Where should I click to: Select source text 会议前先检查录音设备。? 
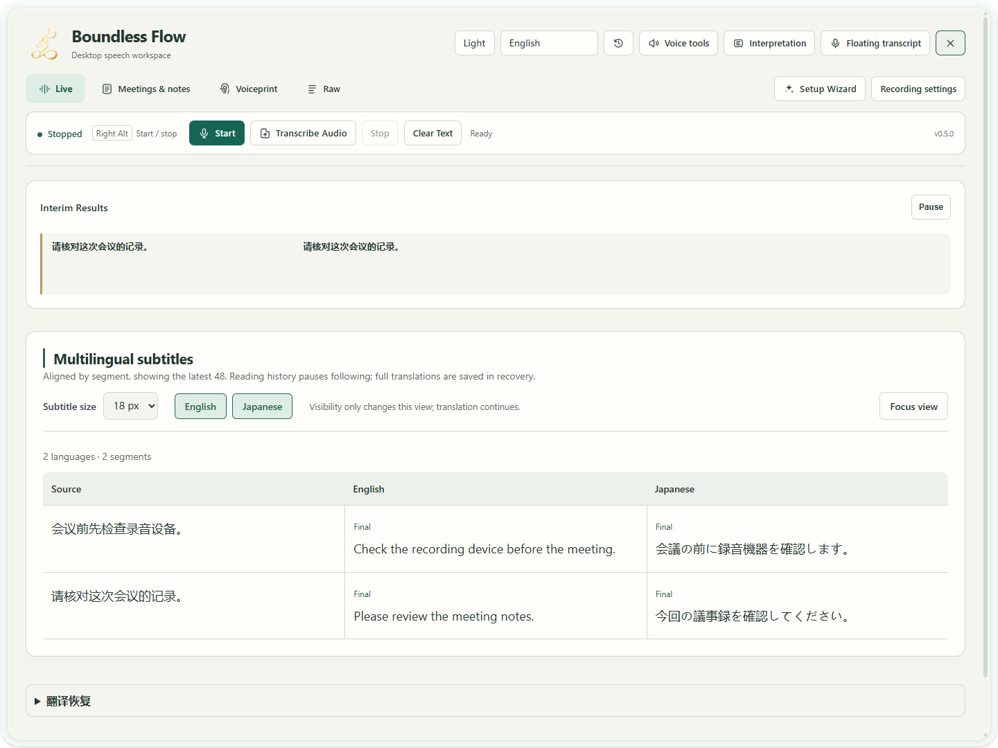[x=117, y=529]
